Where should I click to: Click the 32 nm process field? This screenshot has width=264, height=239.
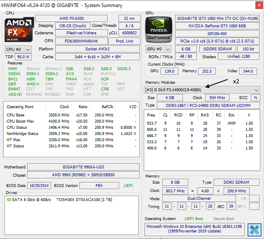click(x=129, y=19)
